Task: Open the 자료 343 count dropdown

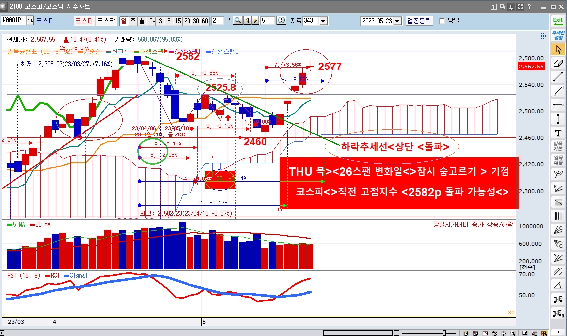Action: [x=323, y=21]
